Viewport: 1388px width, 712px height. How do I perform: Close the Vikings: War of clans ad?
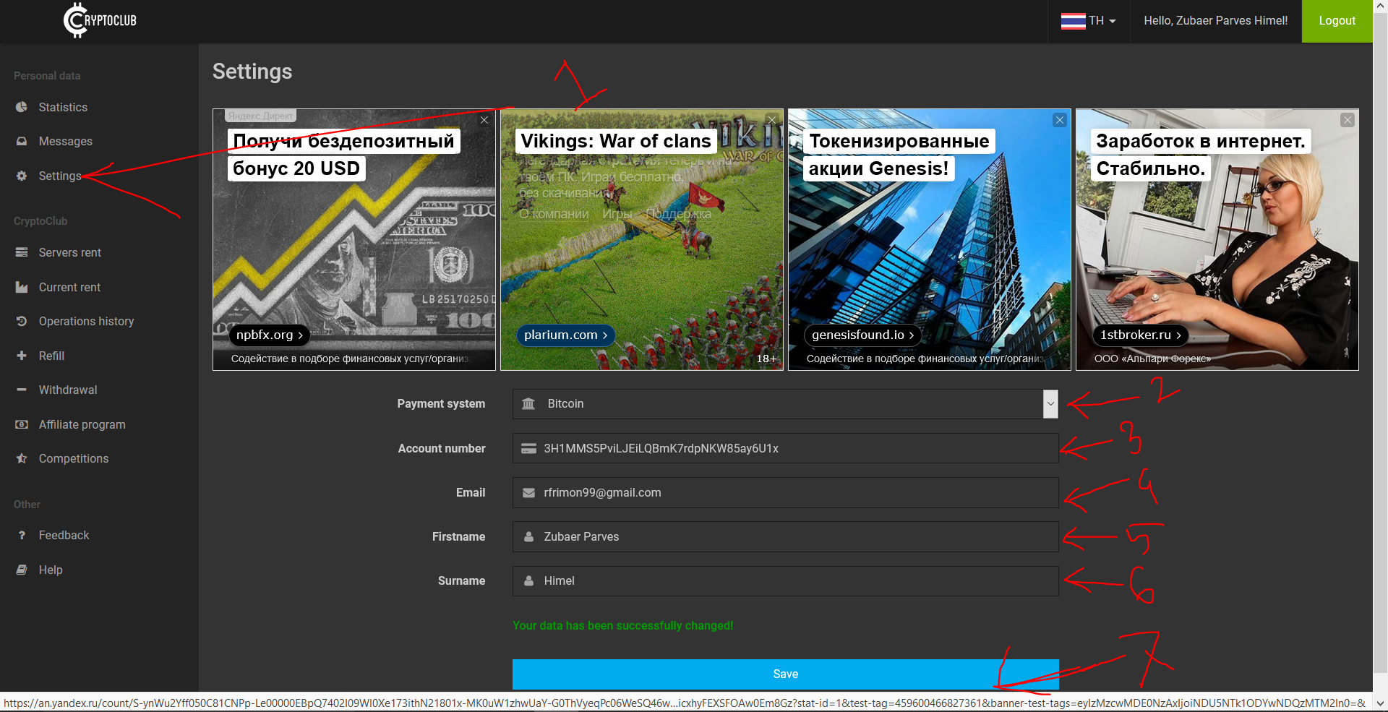(x=772, y=120)
